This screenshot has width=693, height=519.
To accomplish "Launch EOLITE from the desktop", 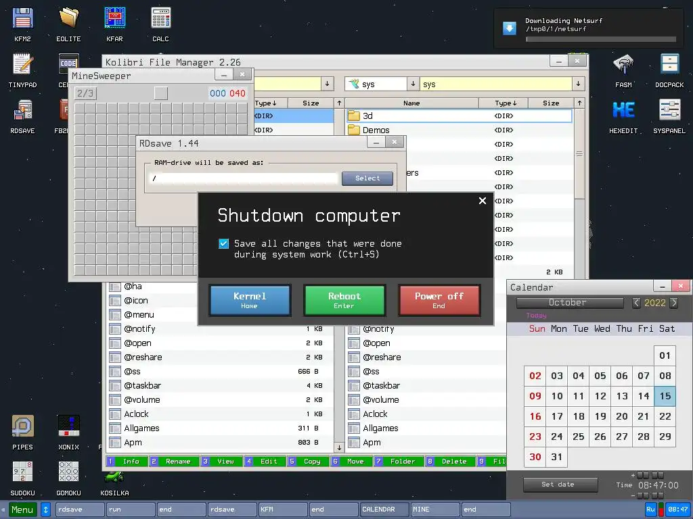I will pos(68,24).
